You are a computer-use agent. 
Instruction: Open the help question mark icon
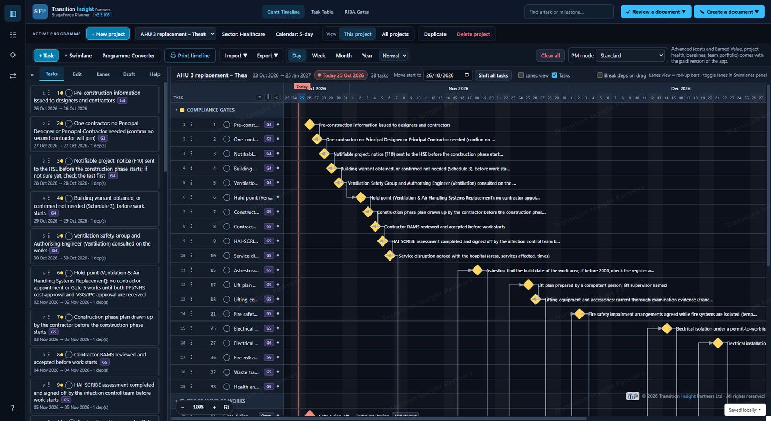pos(13,408)
